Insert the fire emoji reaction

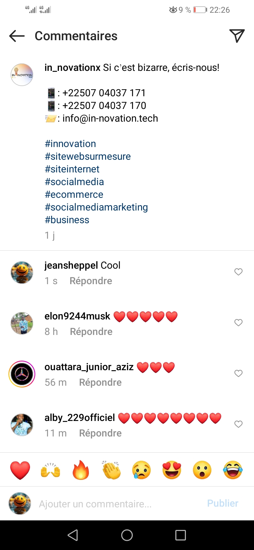tap(81, 470)
